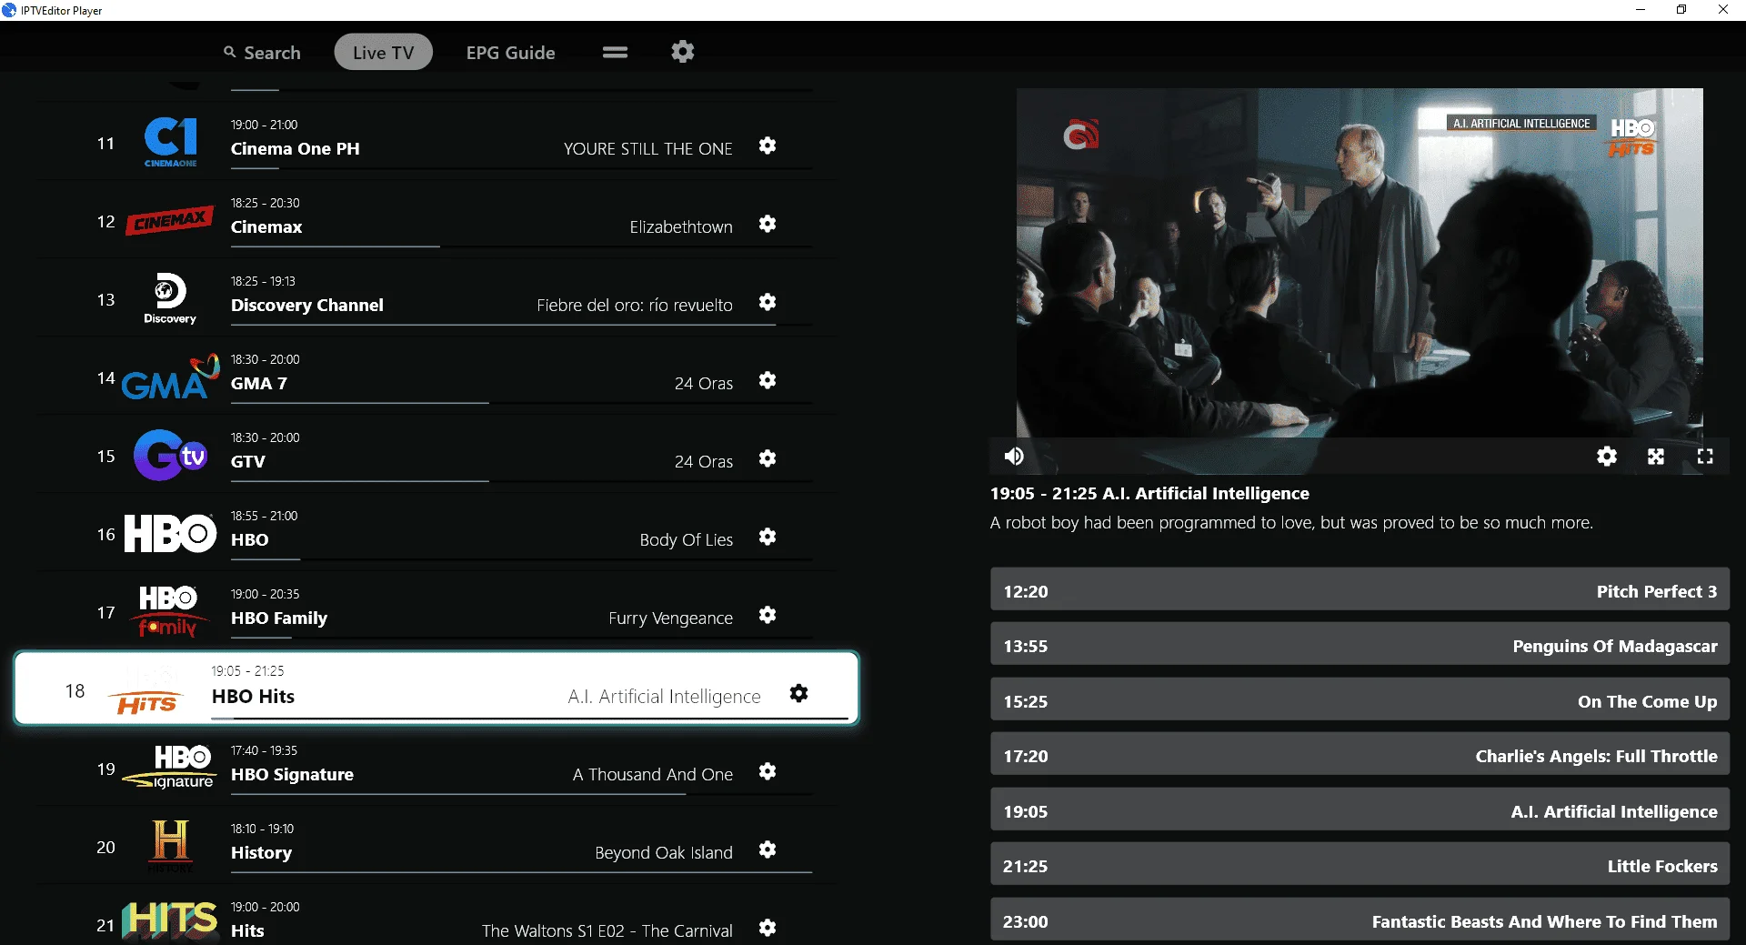
Task: Select the GMA logo
Action: tap(170, 377)
